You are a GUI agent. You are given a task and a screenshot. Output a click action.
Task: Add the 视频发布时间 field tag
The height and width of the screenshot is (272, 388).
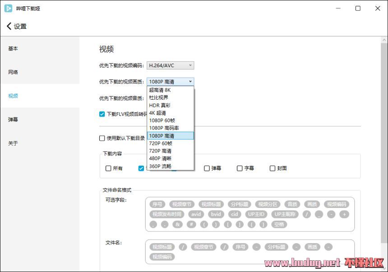pos(166,214)
